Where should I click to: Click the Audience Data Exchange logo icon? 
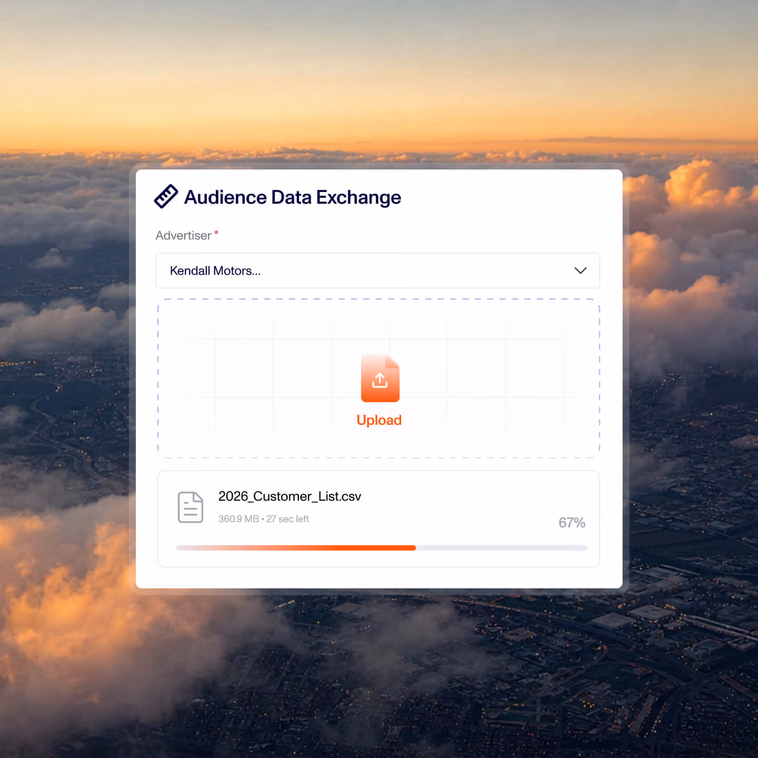[x=166, y=196]
